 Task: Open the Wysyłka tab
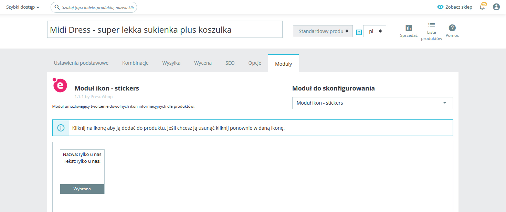171,63
